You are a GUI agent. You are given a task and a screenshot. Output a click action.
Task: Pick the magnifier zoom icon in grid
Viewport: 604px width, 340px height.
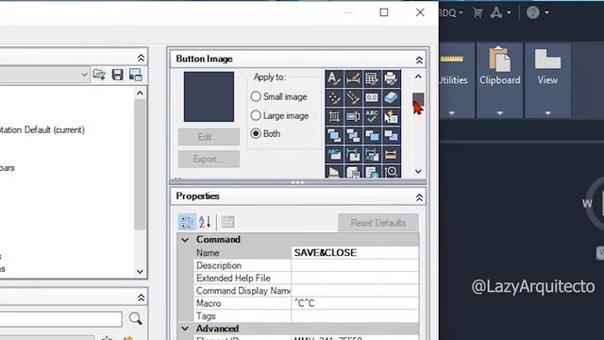pos(391,171)
